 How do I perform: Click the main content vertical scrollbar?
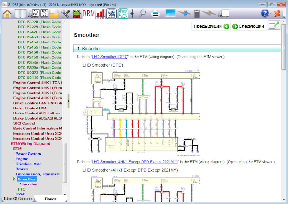pos(283,120)
